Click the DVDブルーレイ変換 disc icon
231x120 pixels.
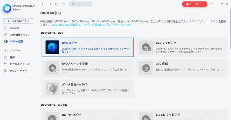[x=52, y=68]
